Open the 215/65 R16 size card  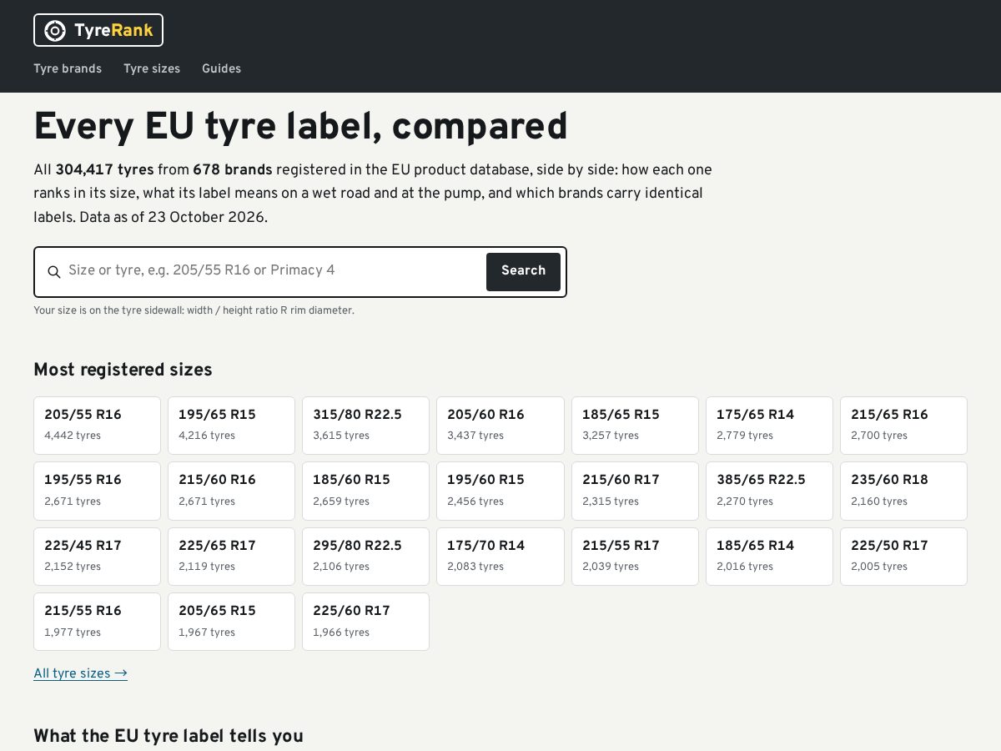click(x=903, y=426)
